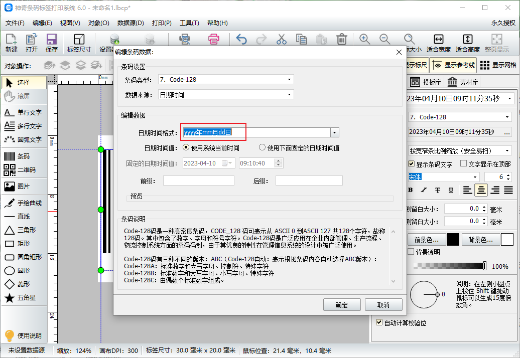The image size is (520, 358).
Task: Open the File (文件) menu
Action: [15, 23]
